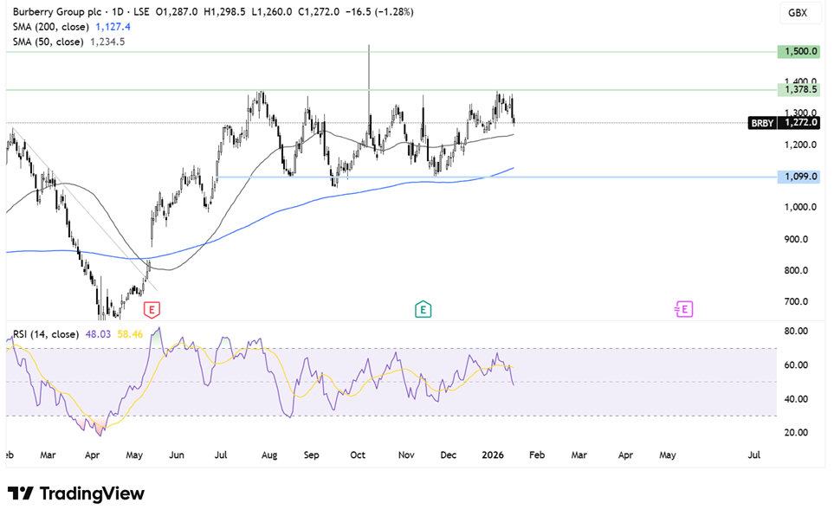Click the green earnings E marker near November

(423, 309)
